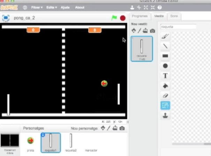Viewport: 211px width, 156px height.
Task: Upload sprite from file icon
Action: click(x=115, y=128)
